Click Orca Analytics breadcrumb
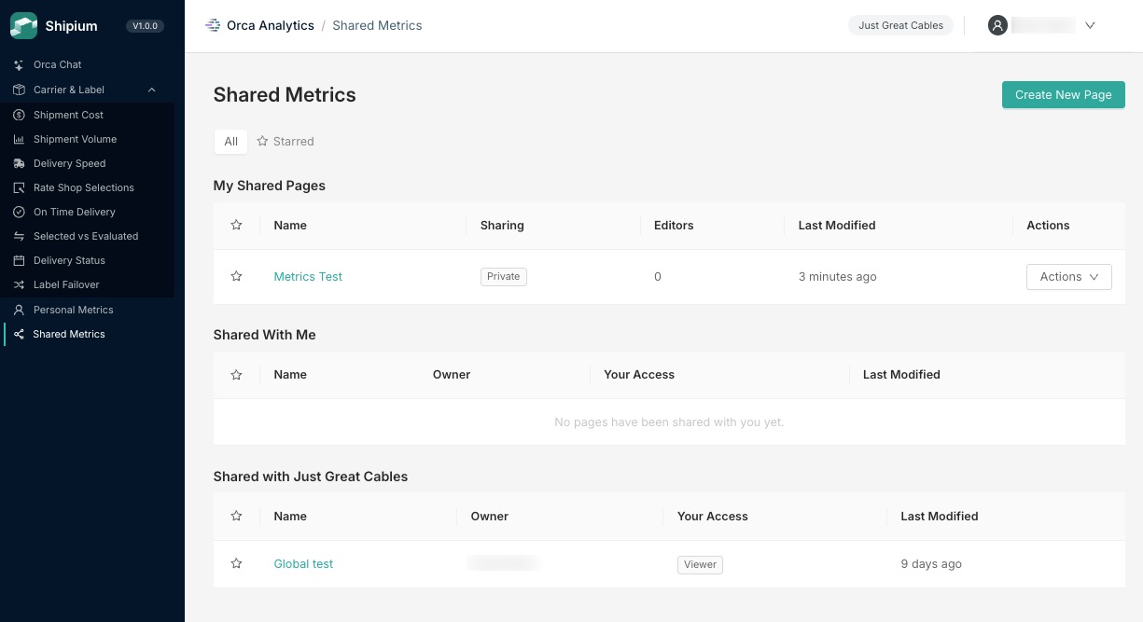The height and width of the screenshot is (622, 1143). click(x=271, y=25)
